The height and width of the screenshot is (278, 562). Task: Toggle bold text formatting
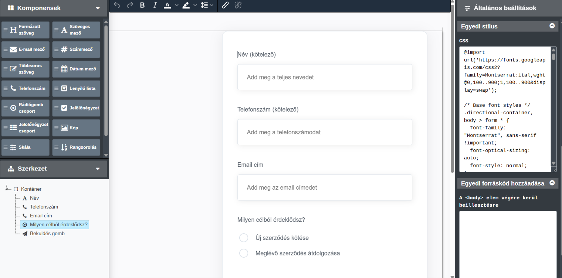[142, 5]
